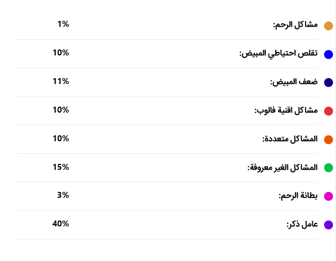This screenshot has height=261, width=336.
Task: Select the مشاكل الرحم label
Action: pos(295,25)
